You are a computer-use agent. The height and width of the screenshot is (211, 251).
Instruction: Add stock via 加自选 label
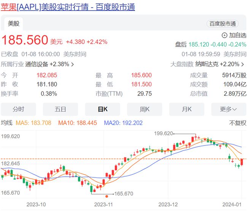point(238,35)
